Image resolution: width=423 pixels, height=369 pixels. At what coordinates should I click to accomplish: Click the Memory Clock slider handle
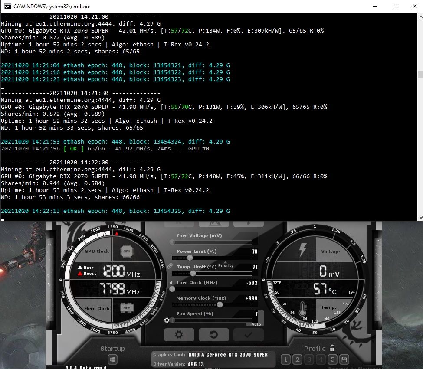220,304
